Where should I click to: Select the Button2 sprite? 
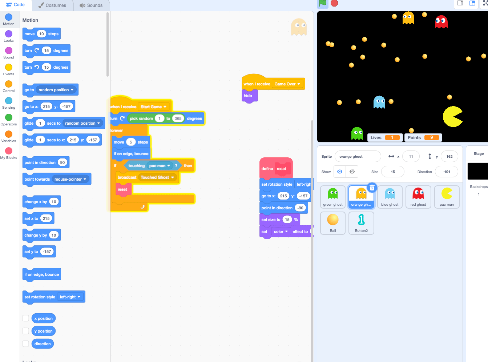(x=361, y=223)
